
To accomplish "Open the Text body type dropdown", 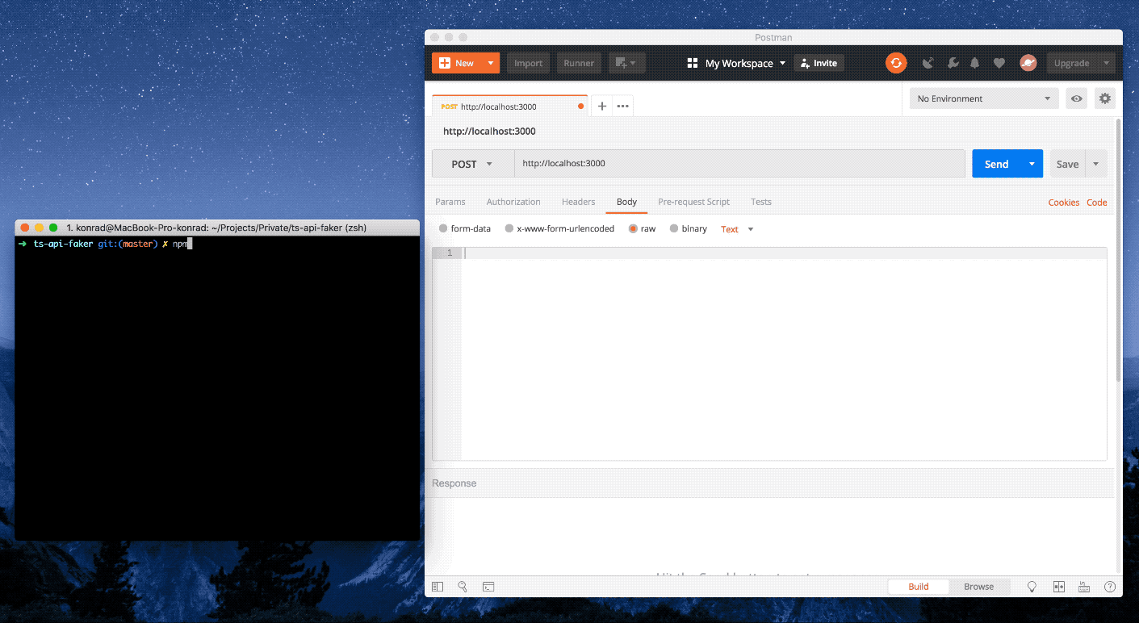I will coord(737,229).
